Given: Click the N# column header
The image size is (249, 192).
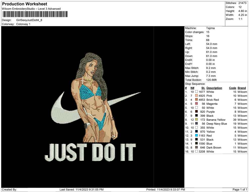Looking at the screenshot, I should (192, 88).
